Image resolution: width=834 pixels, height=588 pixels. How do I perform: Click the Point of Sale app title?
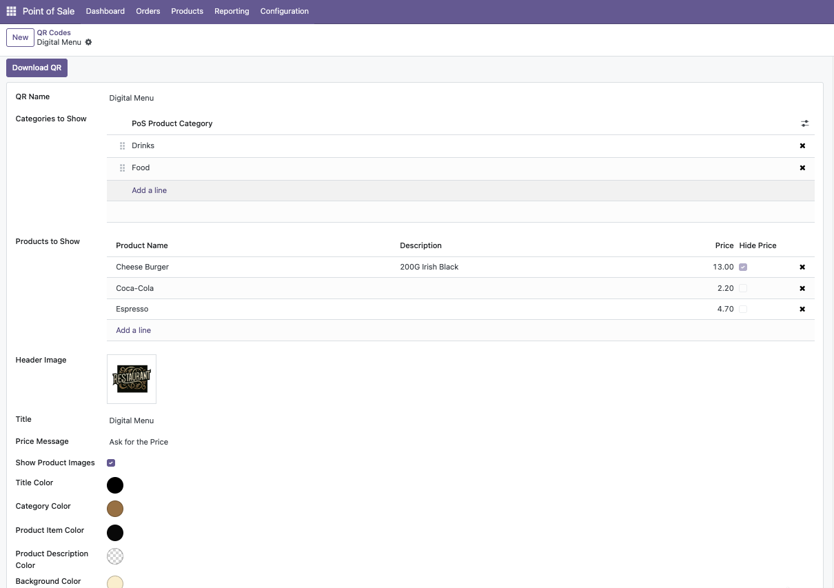48,11
